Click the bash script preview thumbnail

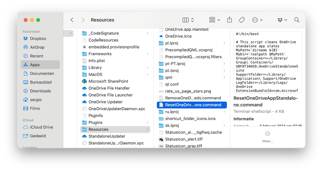268,62
